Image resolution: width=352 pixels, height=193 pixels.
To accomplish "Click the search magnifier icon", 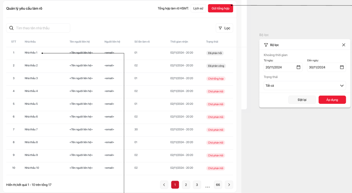I will 11,28.
